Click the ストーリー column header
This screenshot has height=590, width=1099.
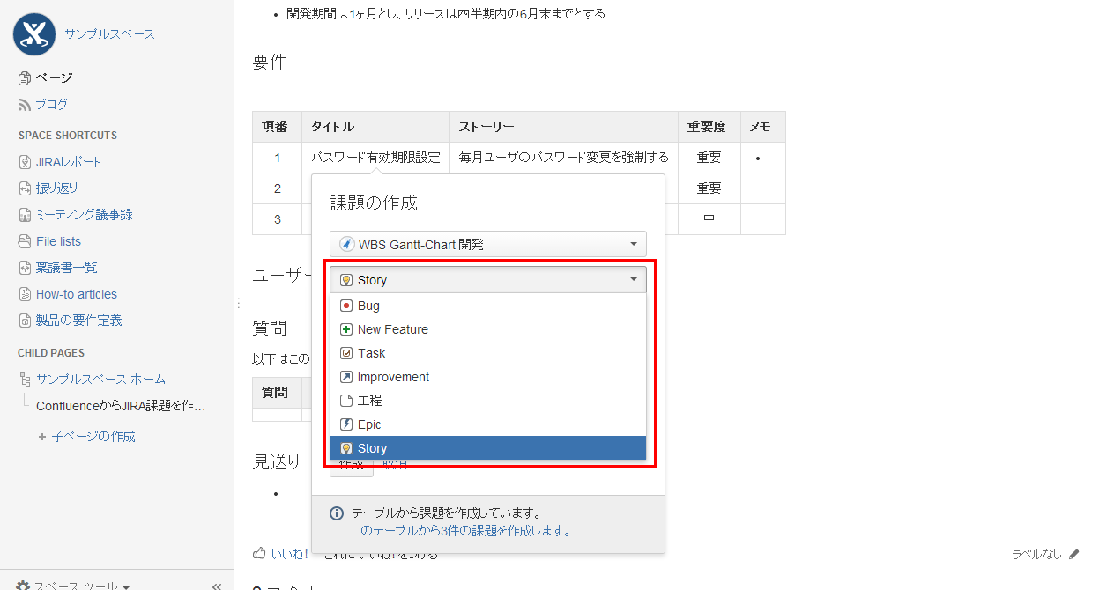pyautogui.click(x=564, y=127)
